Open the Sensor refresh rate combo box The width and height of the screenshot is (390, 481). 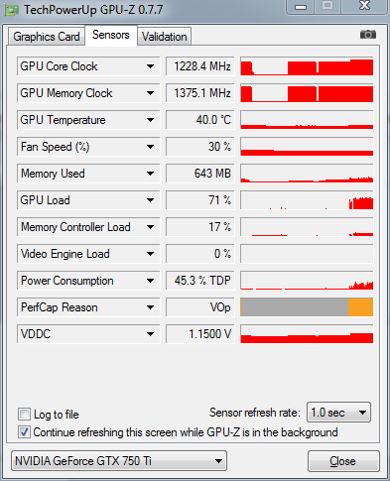(x=338, y=413)
